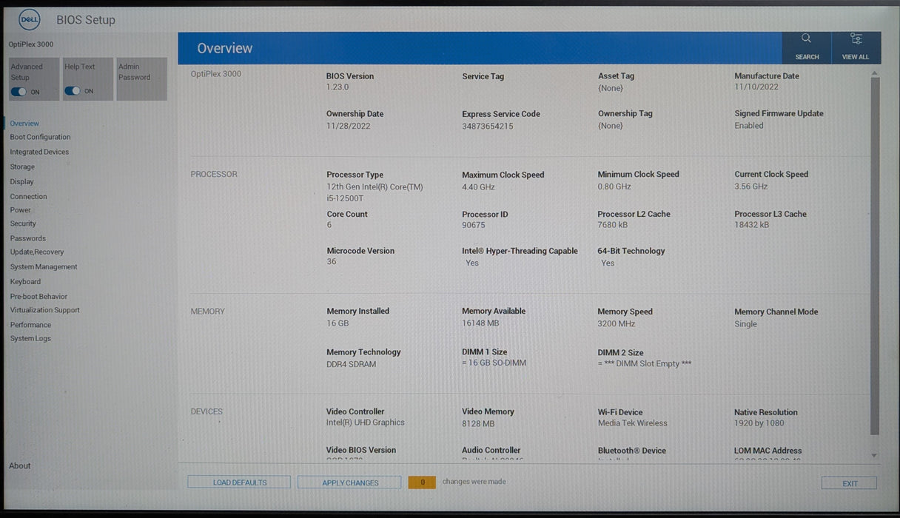The height and width of the screenshot is (518, 900).
Task: Open Power settings section
Action: pyautogui.click(x=20, y=210)
